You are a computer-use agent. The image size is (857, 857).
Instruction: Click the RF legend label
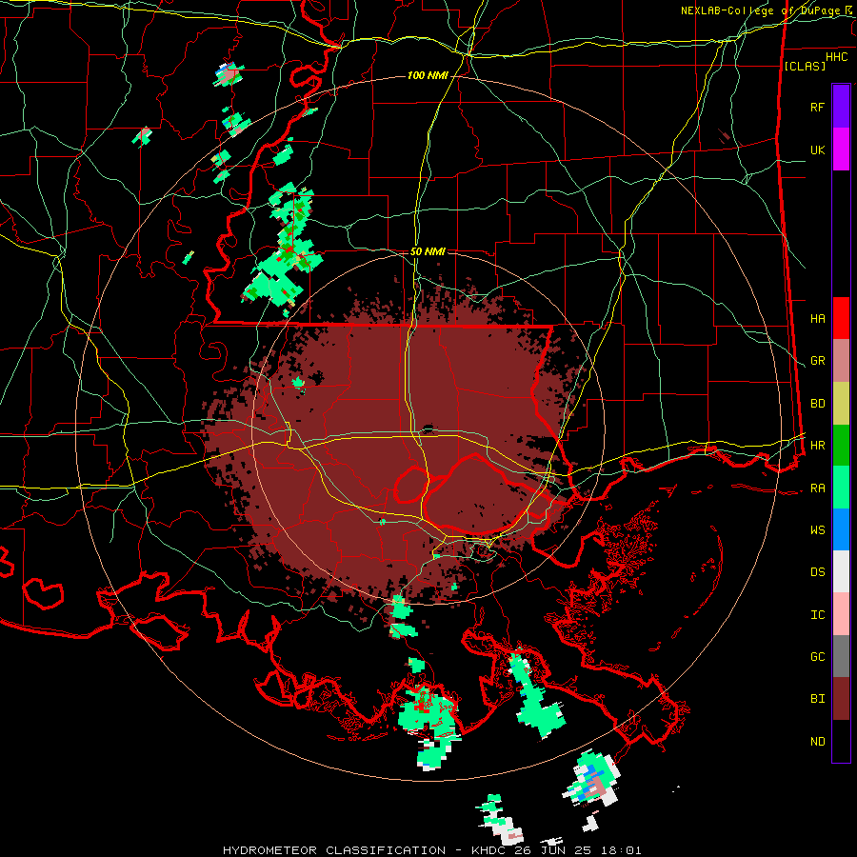pos(817,107)
